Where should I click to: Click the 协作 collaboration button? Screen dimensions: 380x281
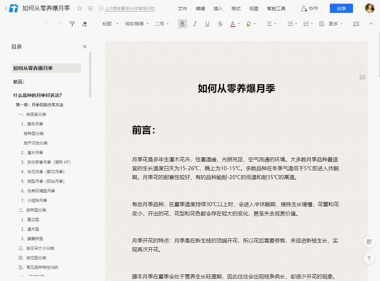click(x=309, y=9)
